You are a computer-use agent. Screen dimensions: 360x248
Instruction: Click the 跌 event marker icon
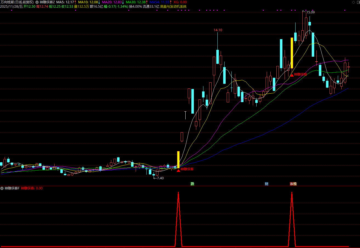192,184
